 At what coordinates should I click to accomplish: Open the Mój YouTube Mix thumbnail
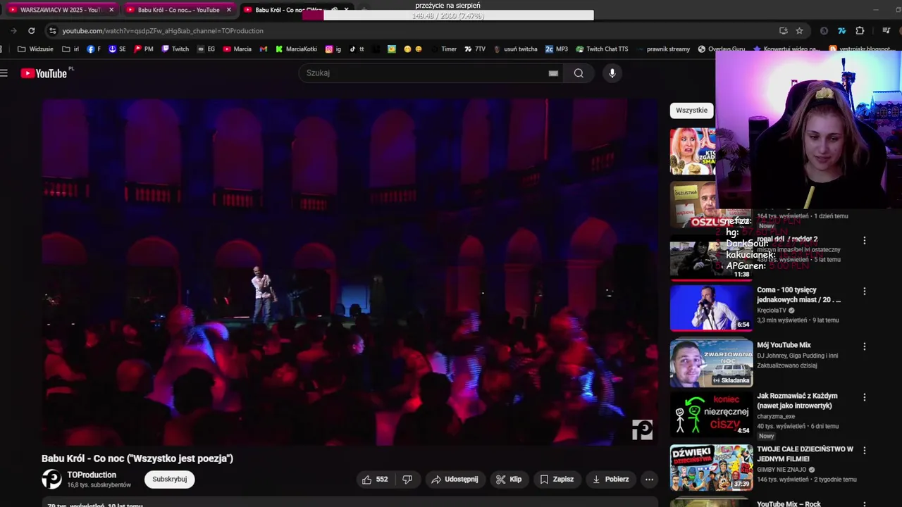[x=711, y=363]
